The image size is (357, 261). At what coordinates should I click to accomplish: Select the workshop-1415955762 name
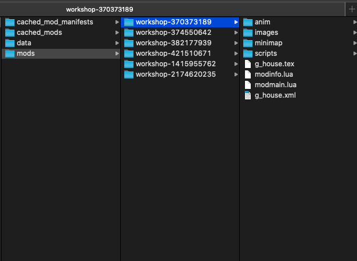[176, 64]
